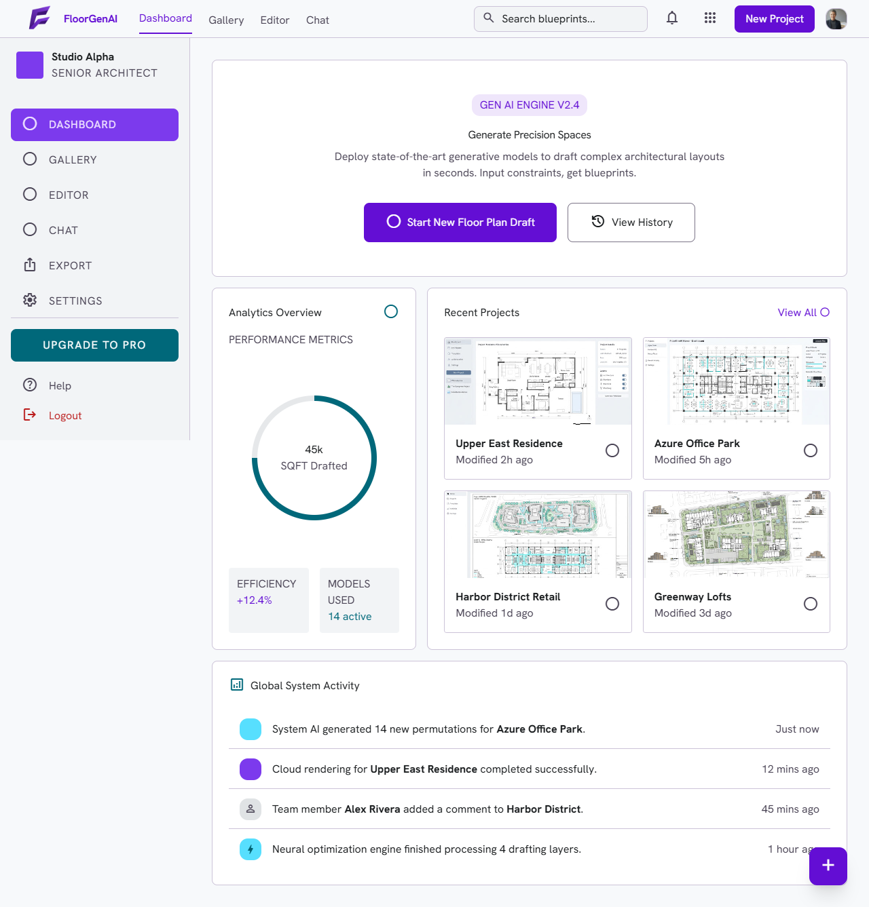Click the Search blueprints input field
This screenshot has width=869, height=907.
pos(561,19)
